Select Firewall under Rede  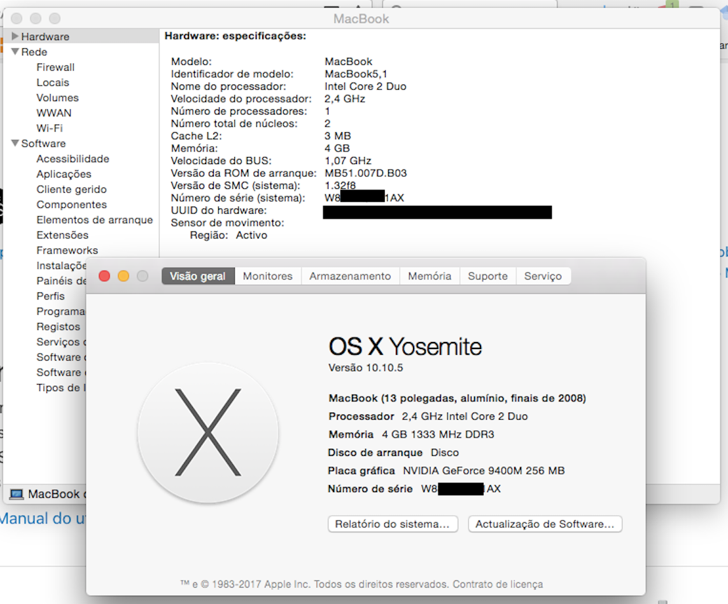(55, 67)
